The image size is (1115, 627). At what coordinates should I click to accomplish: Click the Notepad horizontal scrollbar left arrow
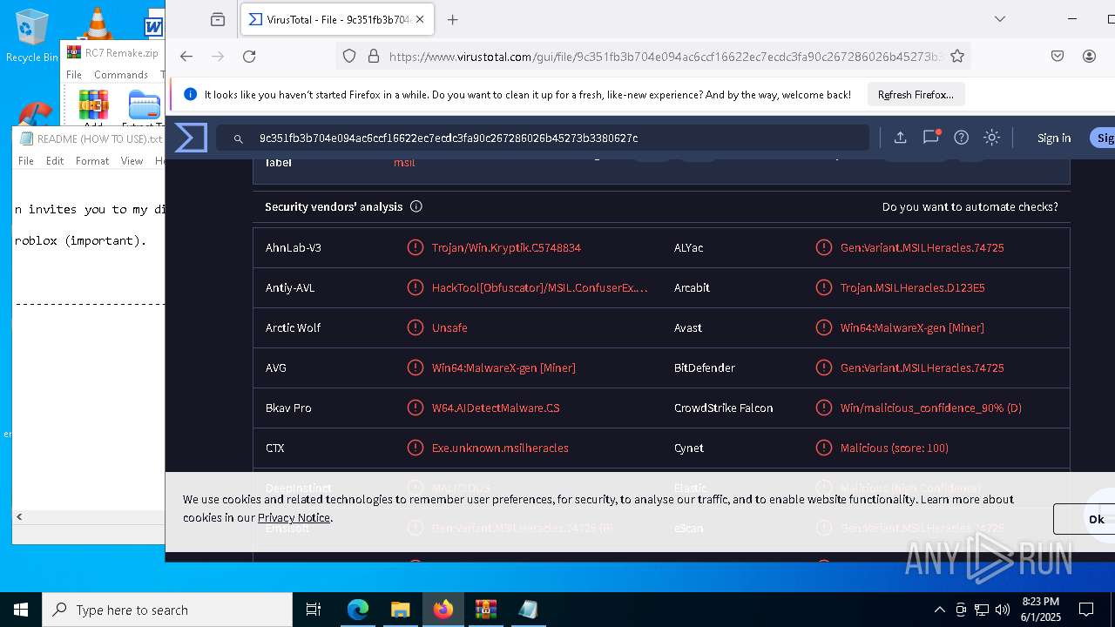pos(19,516)
